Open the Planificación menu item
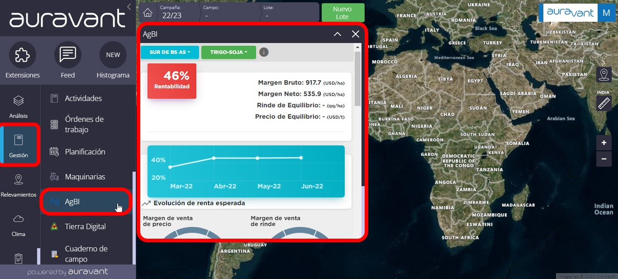 86,152
